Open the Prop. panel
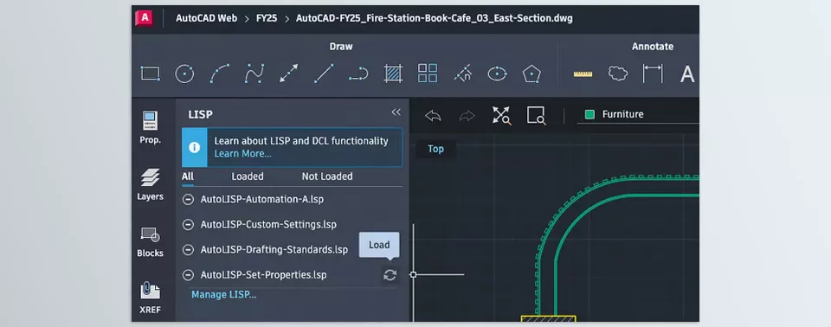831x327 pixels. (x=150, y=128)
